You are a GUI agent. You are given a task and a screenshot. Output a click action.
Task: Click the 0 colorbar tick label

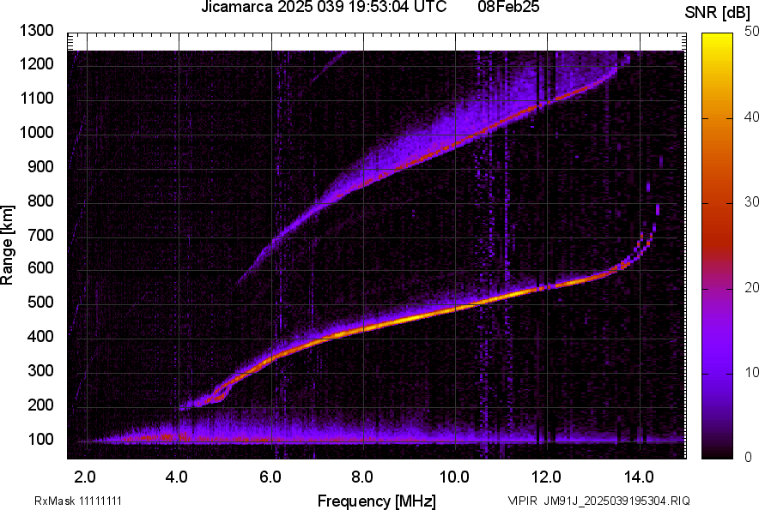coord(749,457)
